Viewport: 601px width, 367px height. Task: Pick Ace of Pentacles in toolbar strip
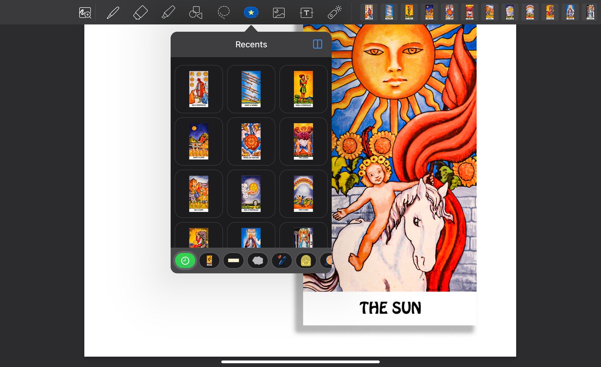(x=510, y=12)
